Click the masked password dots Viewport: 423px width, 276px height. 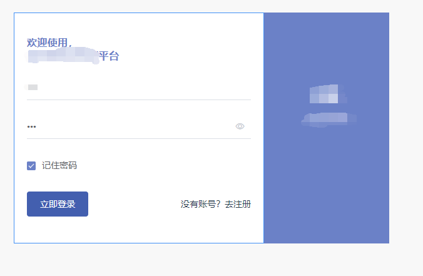coord(31,126)
